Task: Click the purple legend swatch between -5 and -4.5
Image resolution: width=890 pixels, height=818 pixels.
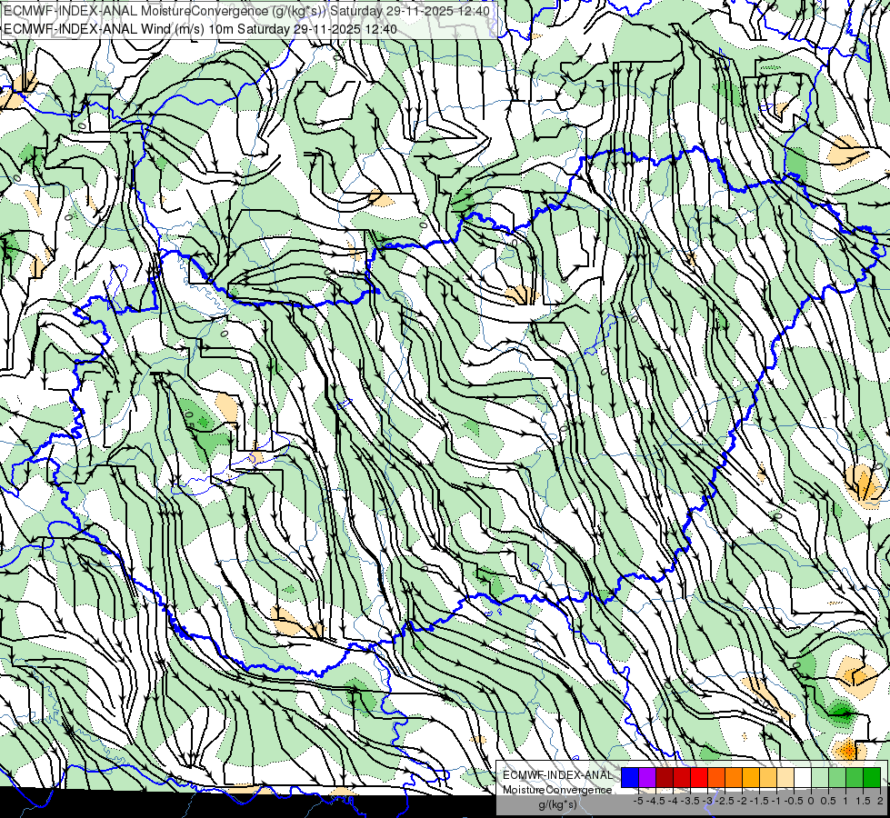Action: pos(647,777)
